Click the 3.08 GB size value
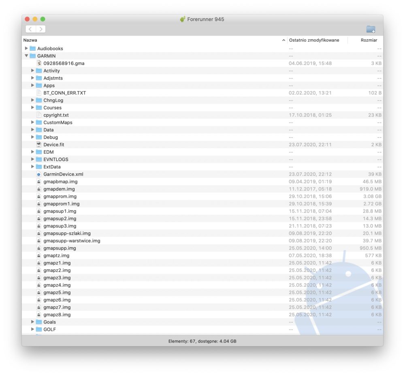This screenshot has width=405, height=375. point(372,196)
